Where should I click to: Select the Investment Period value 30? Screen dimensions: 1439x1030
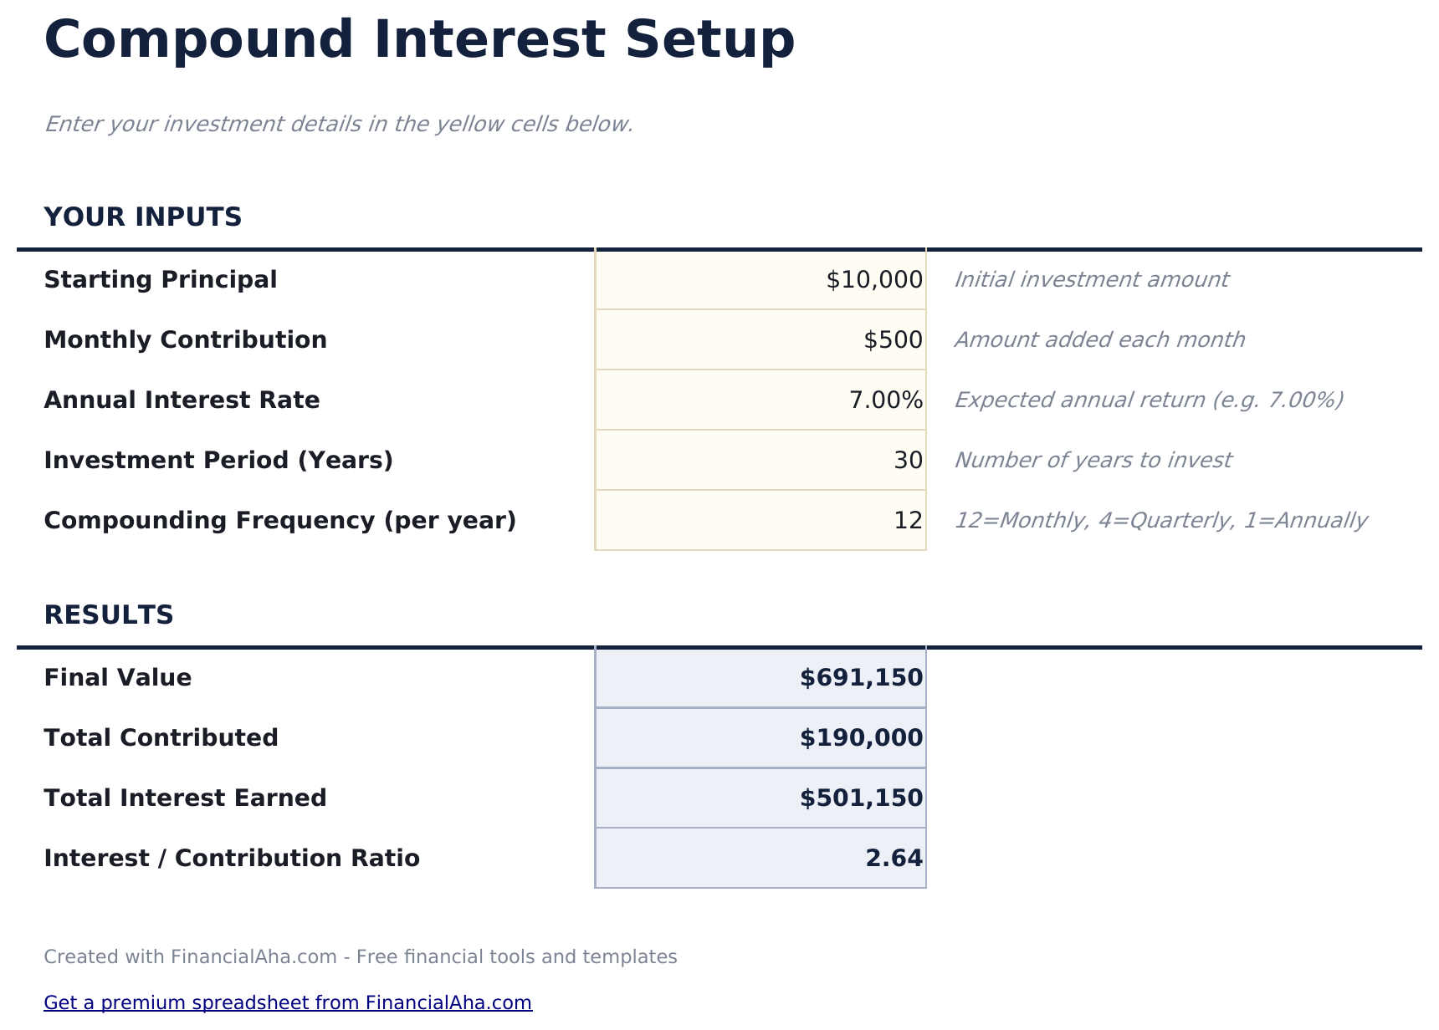[760, 461]
